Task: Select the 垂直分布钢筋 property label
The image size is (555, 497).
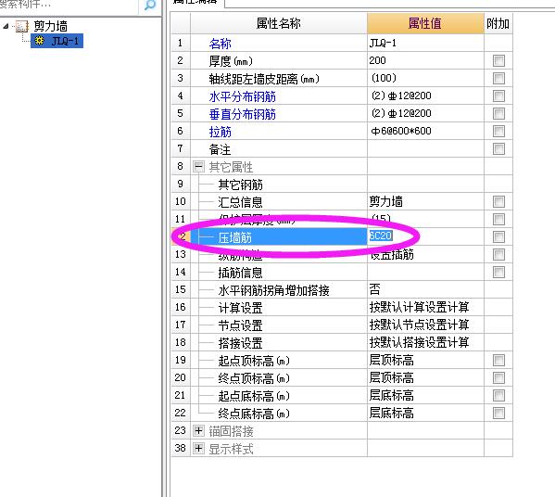Action: pos(243,114)
